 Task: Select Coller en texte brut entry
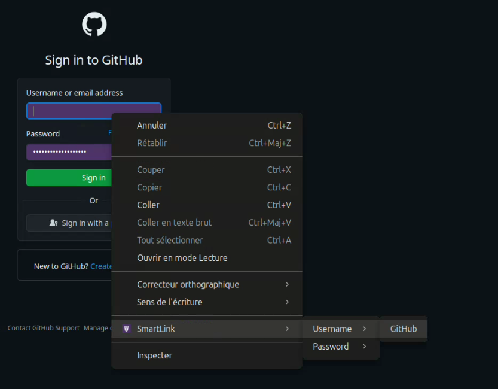(x=174, y=223)
